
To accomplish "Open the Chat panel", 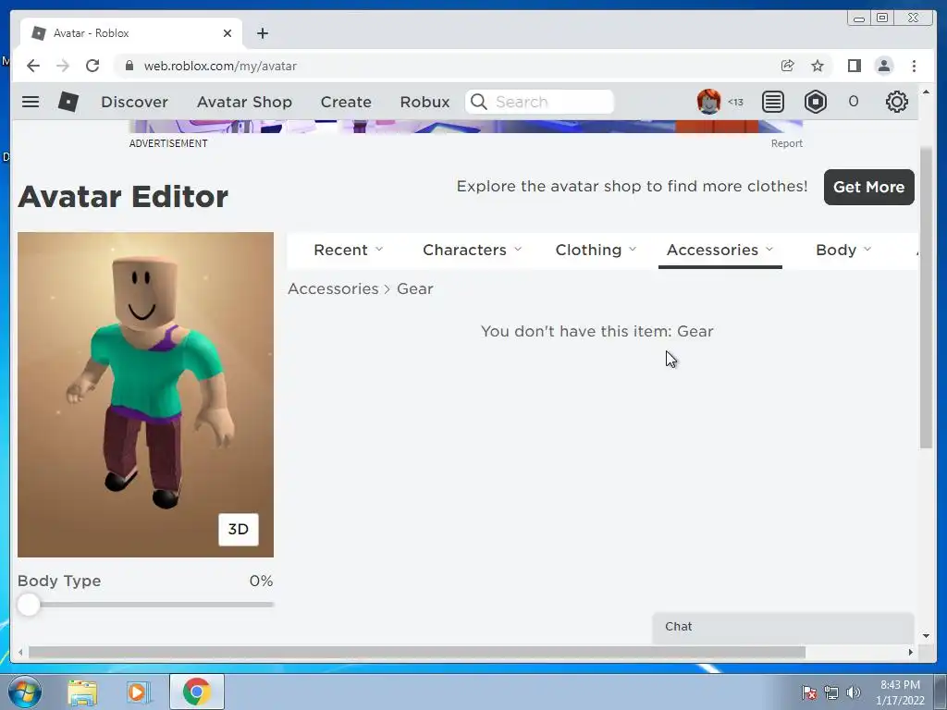I will point(782,628).
